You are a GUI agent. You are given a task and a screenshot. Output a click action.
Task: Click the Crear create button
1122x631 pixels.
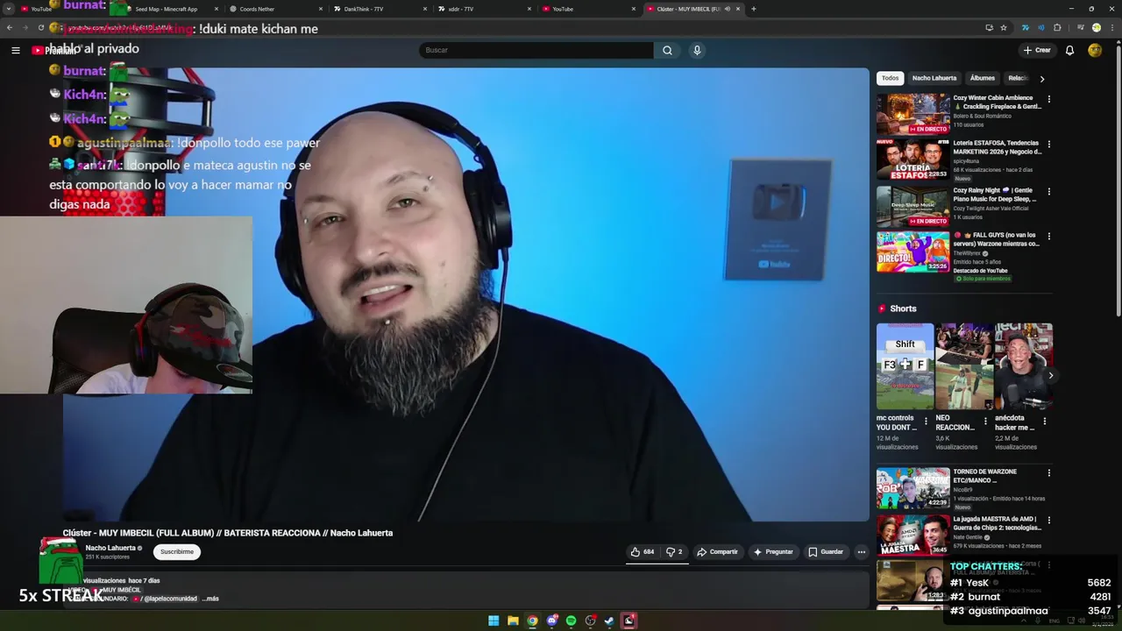click(x=1037, y=50)
